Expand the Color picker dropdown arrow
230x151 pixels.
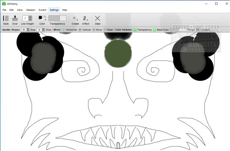click(45, 20)
